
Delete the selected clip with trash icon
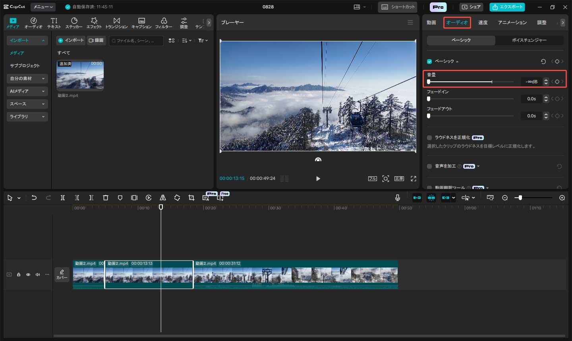pyautogui.click(x=106, y=198)
